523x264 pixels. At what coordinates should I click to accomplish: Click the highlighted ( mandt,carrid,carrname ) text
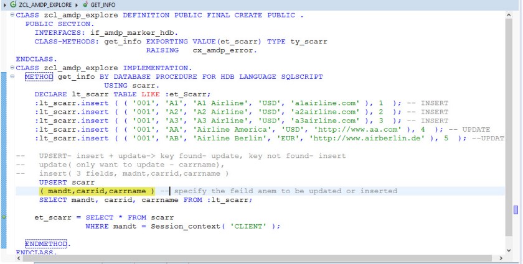[x=97, y=191]
